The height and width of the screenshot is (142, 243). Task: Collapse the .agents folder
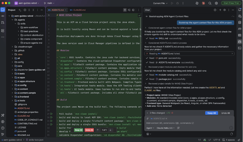[12, 20]
